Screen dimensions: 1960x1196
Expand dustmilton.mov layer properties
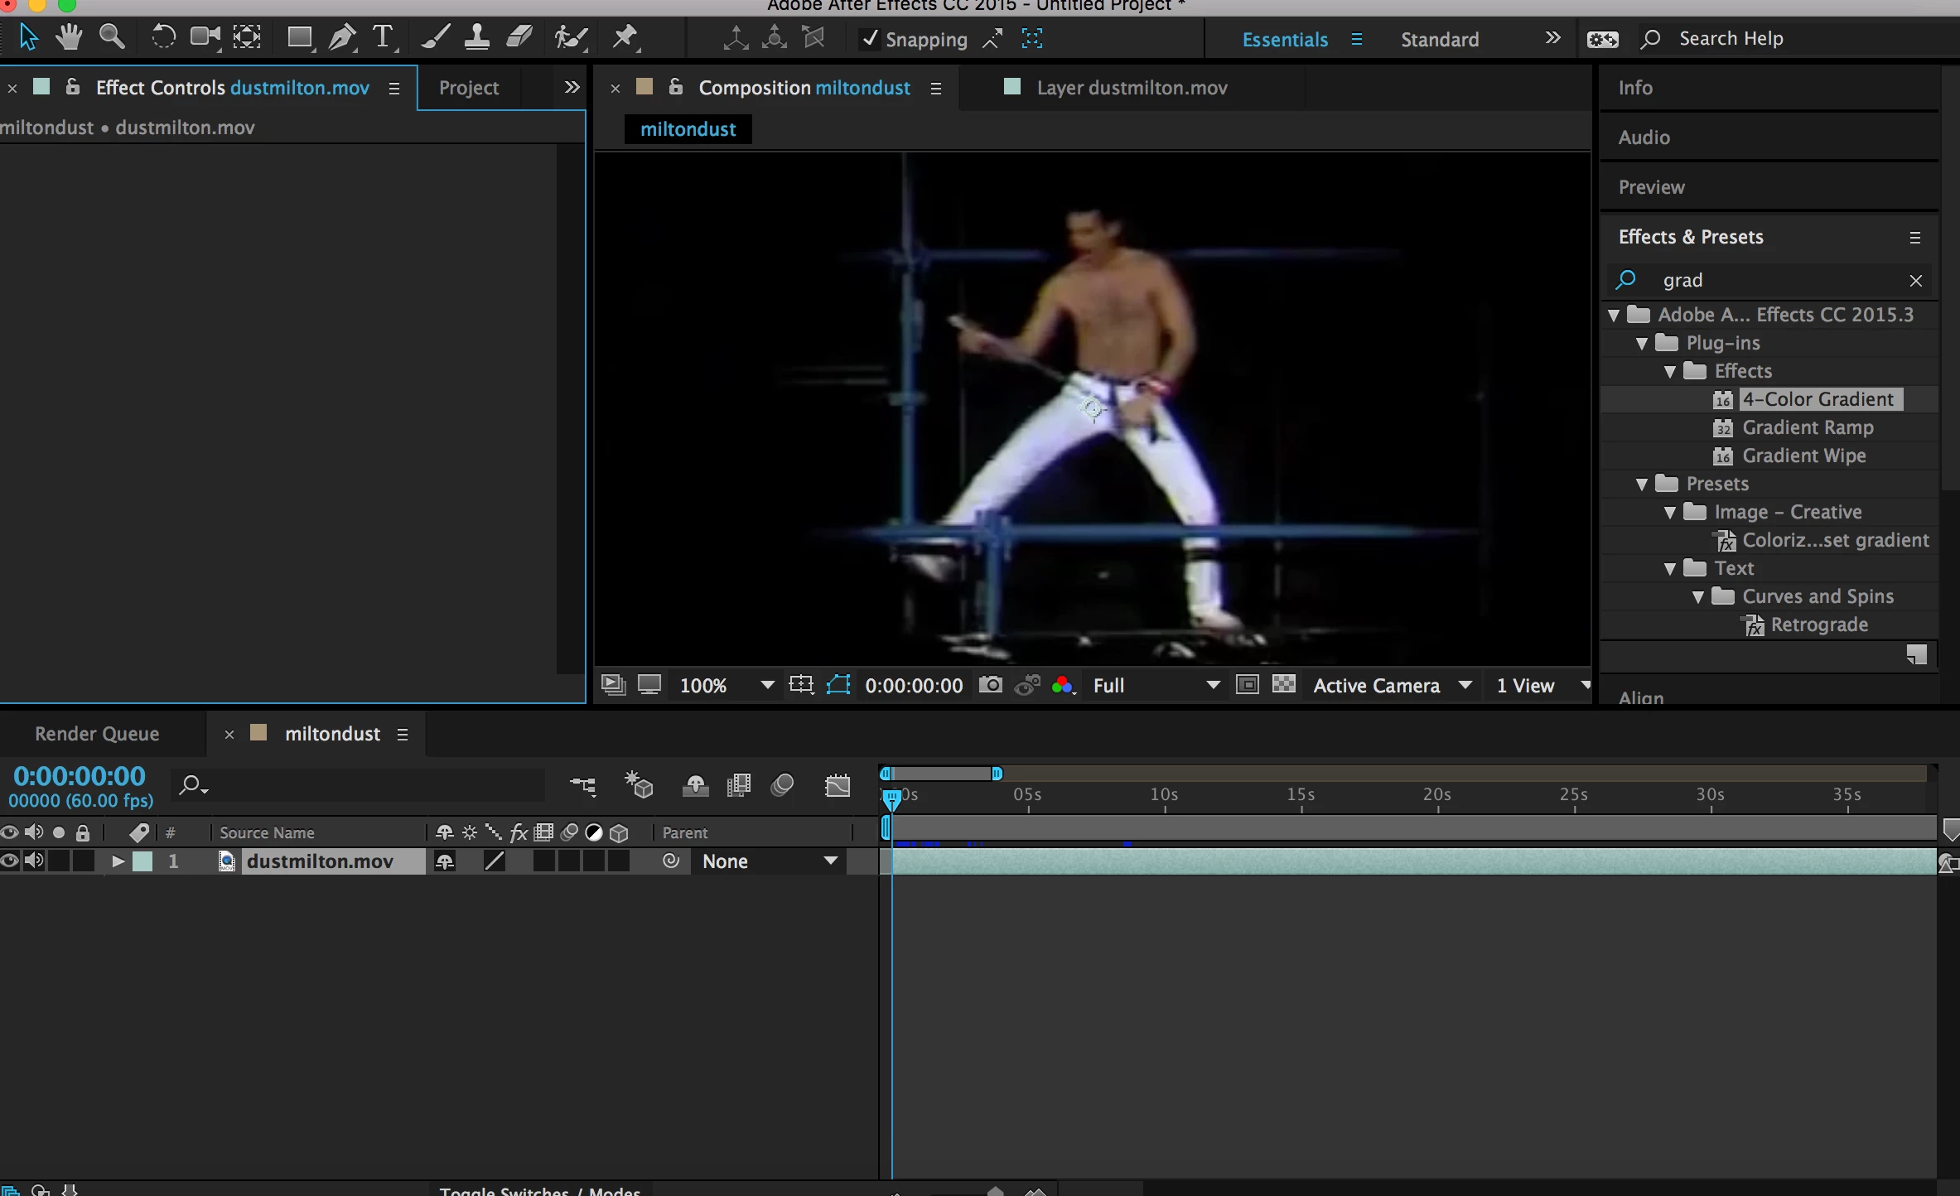pos(118,861)
